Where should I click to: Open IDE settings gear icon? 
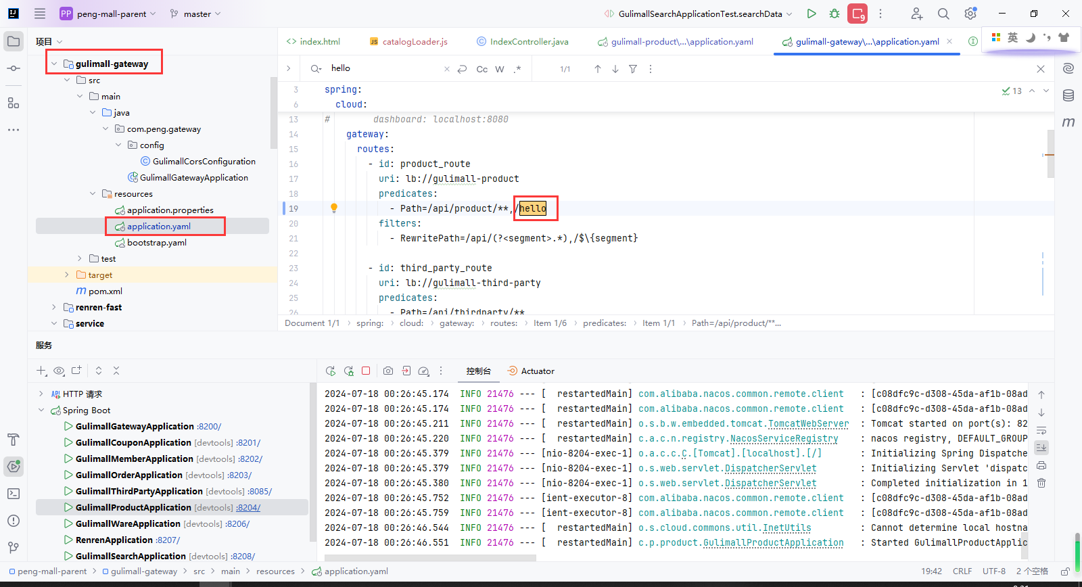click(970, 14)
